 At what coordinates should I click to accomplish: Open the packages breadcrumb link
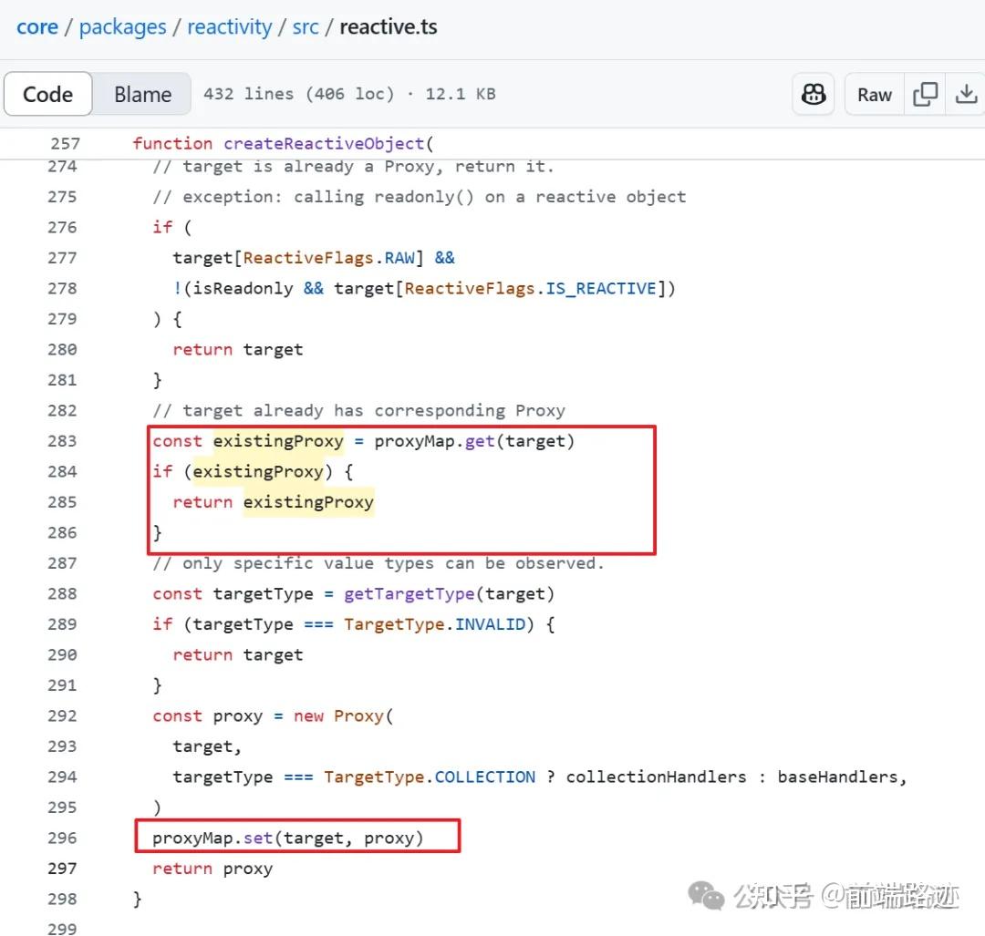[x=122, y=27]
